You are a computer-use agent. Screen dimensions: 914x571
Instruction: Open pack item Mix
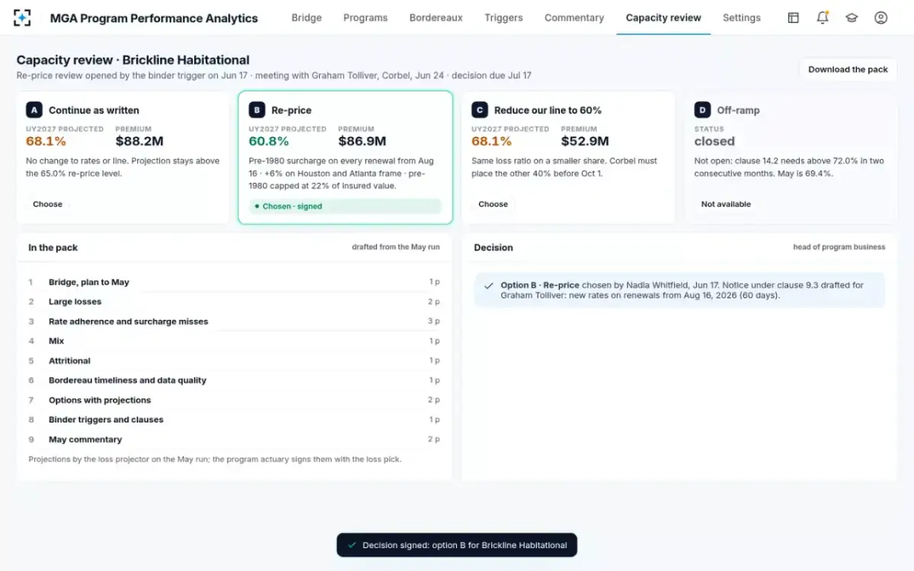click(x=234, y=341)
